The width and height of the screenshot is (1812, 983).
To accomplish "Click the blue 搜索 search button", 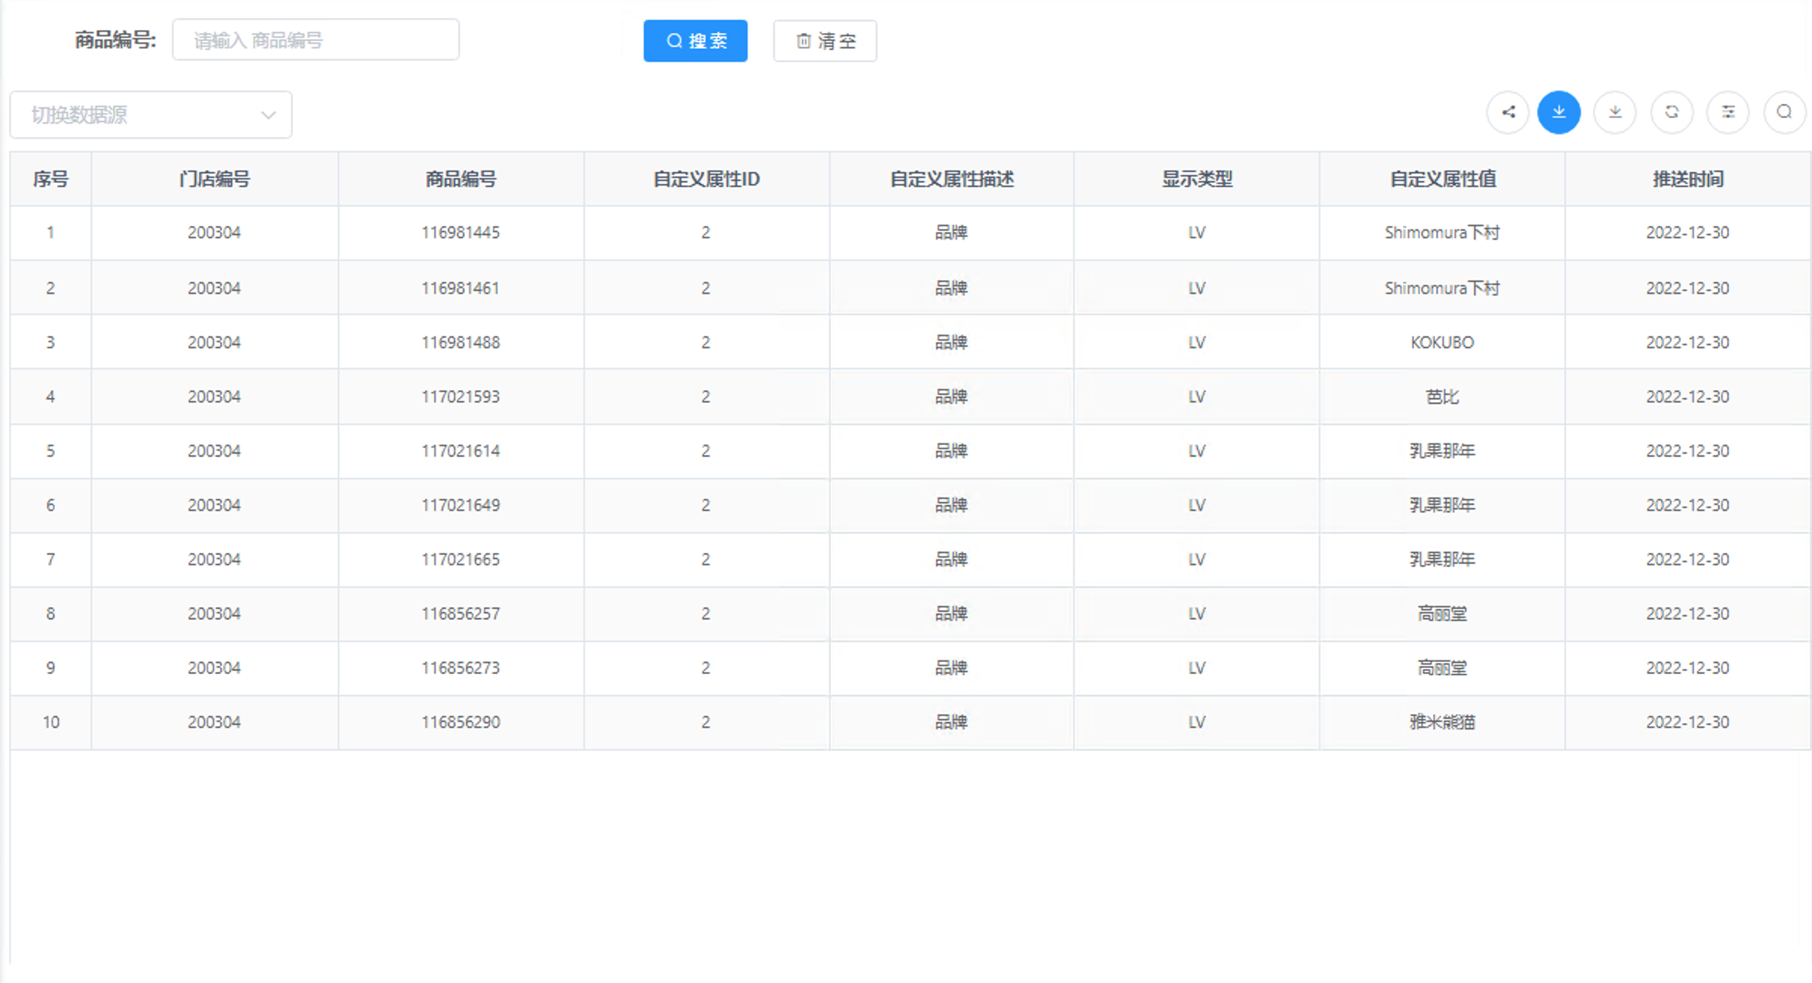I will pyautogui.click(x=695, y=41).
